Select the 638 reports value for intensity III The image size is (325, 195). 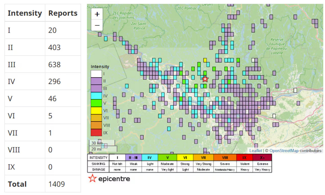(54, 65)
